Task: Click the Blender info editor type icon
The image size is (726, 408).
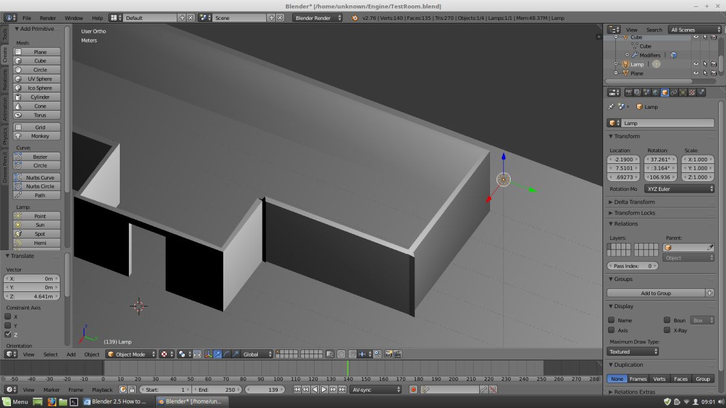Action: (11, 18)
